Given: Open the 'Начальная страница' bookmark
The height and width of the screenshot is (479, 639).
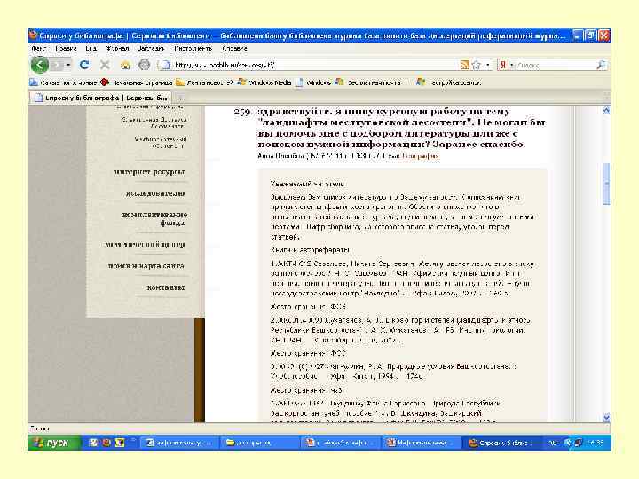Looking at the screenshot, I should point(137,82).
